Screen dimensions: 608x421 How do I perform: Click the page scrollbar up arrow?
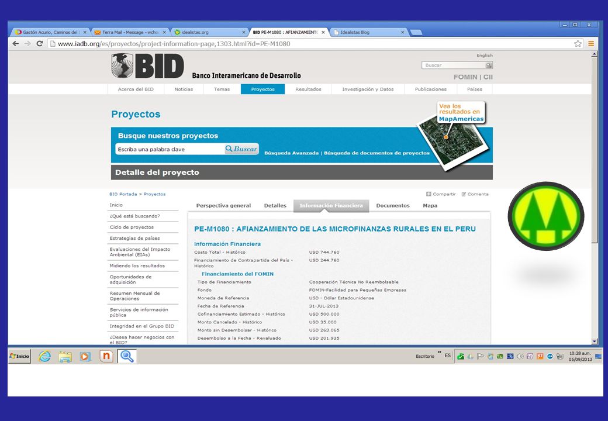[x=595, y=54]
